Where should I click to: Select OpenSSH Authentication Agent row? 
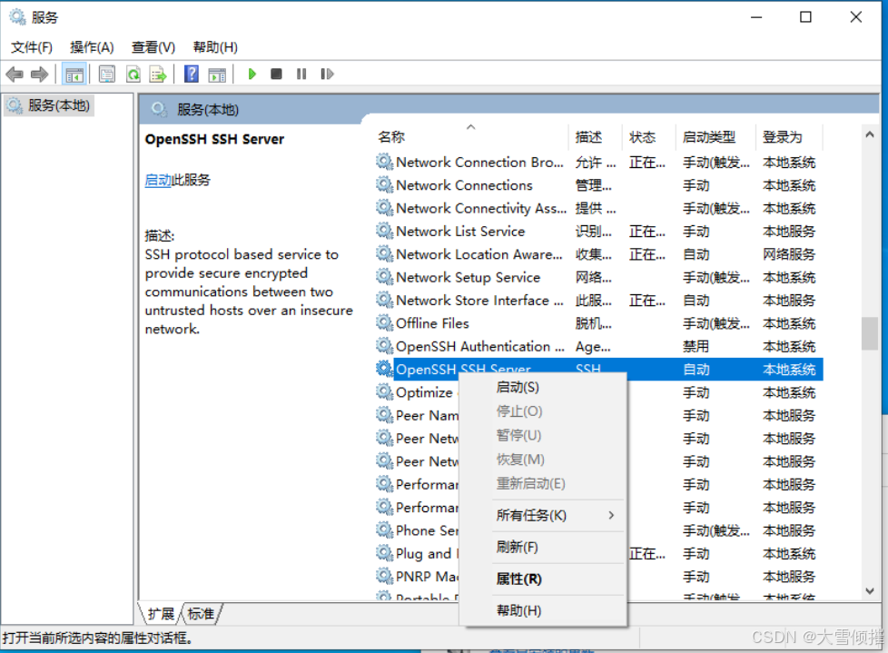(598, 346)
